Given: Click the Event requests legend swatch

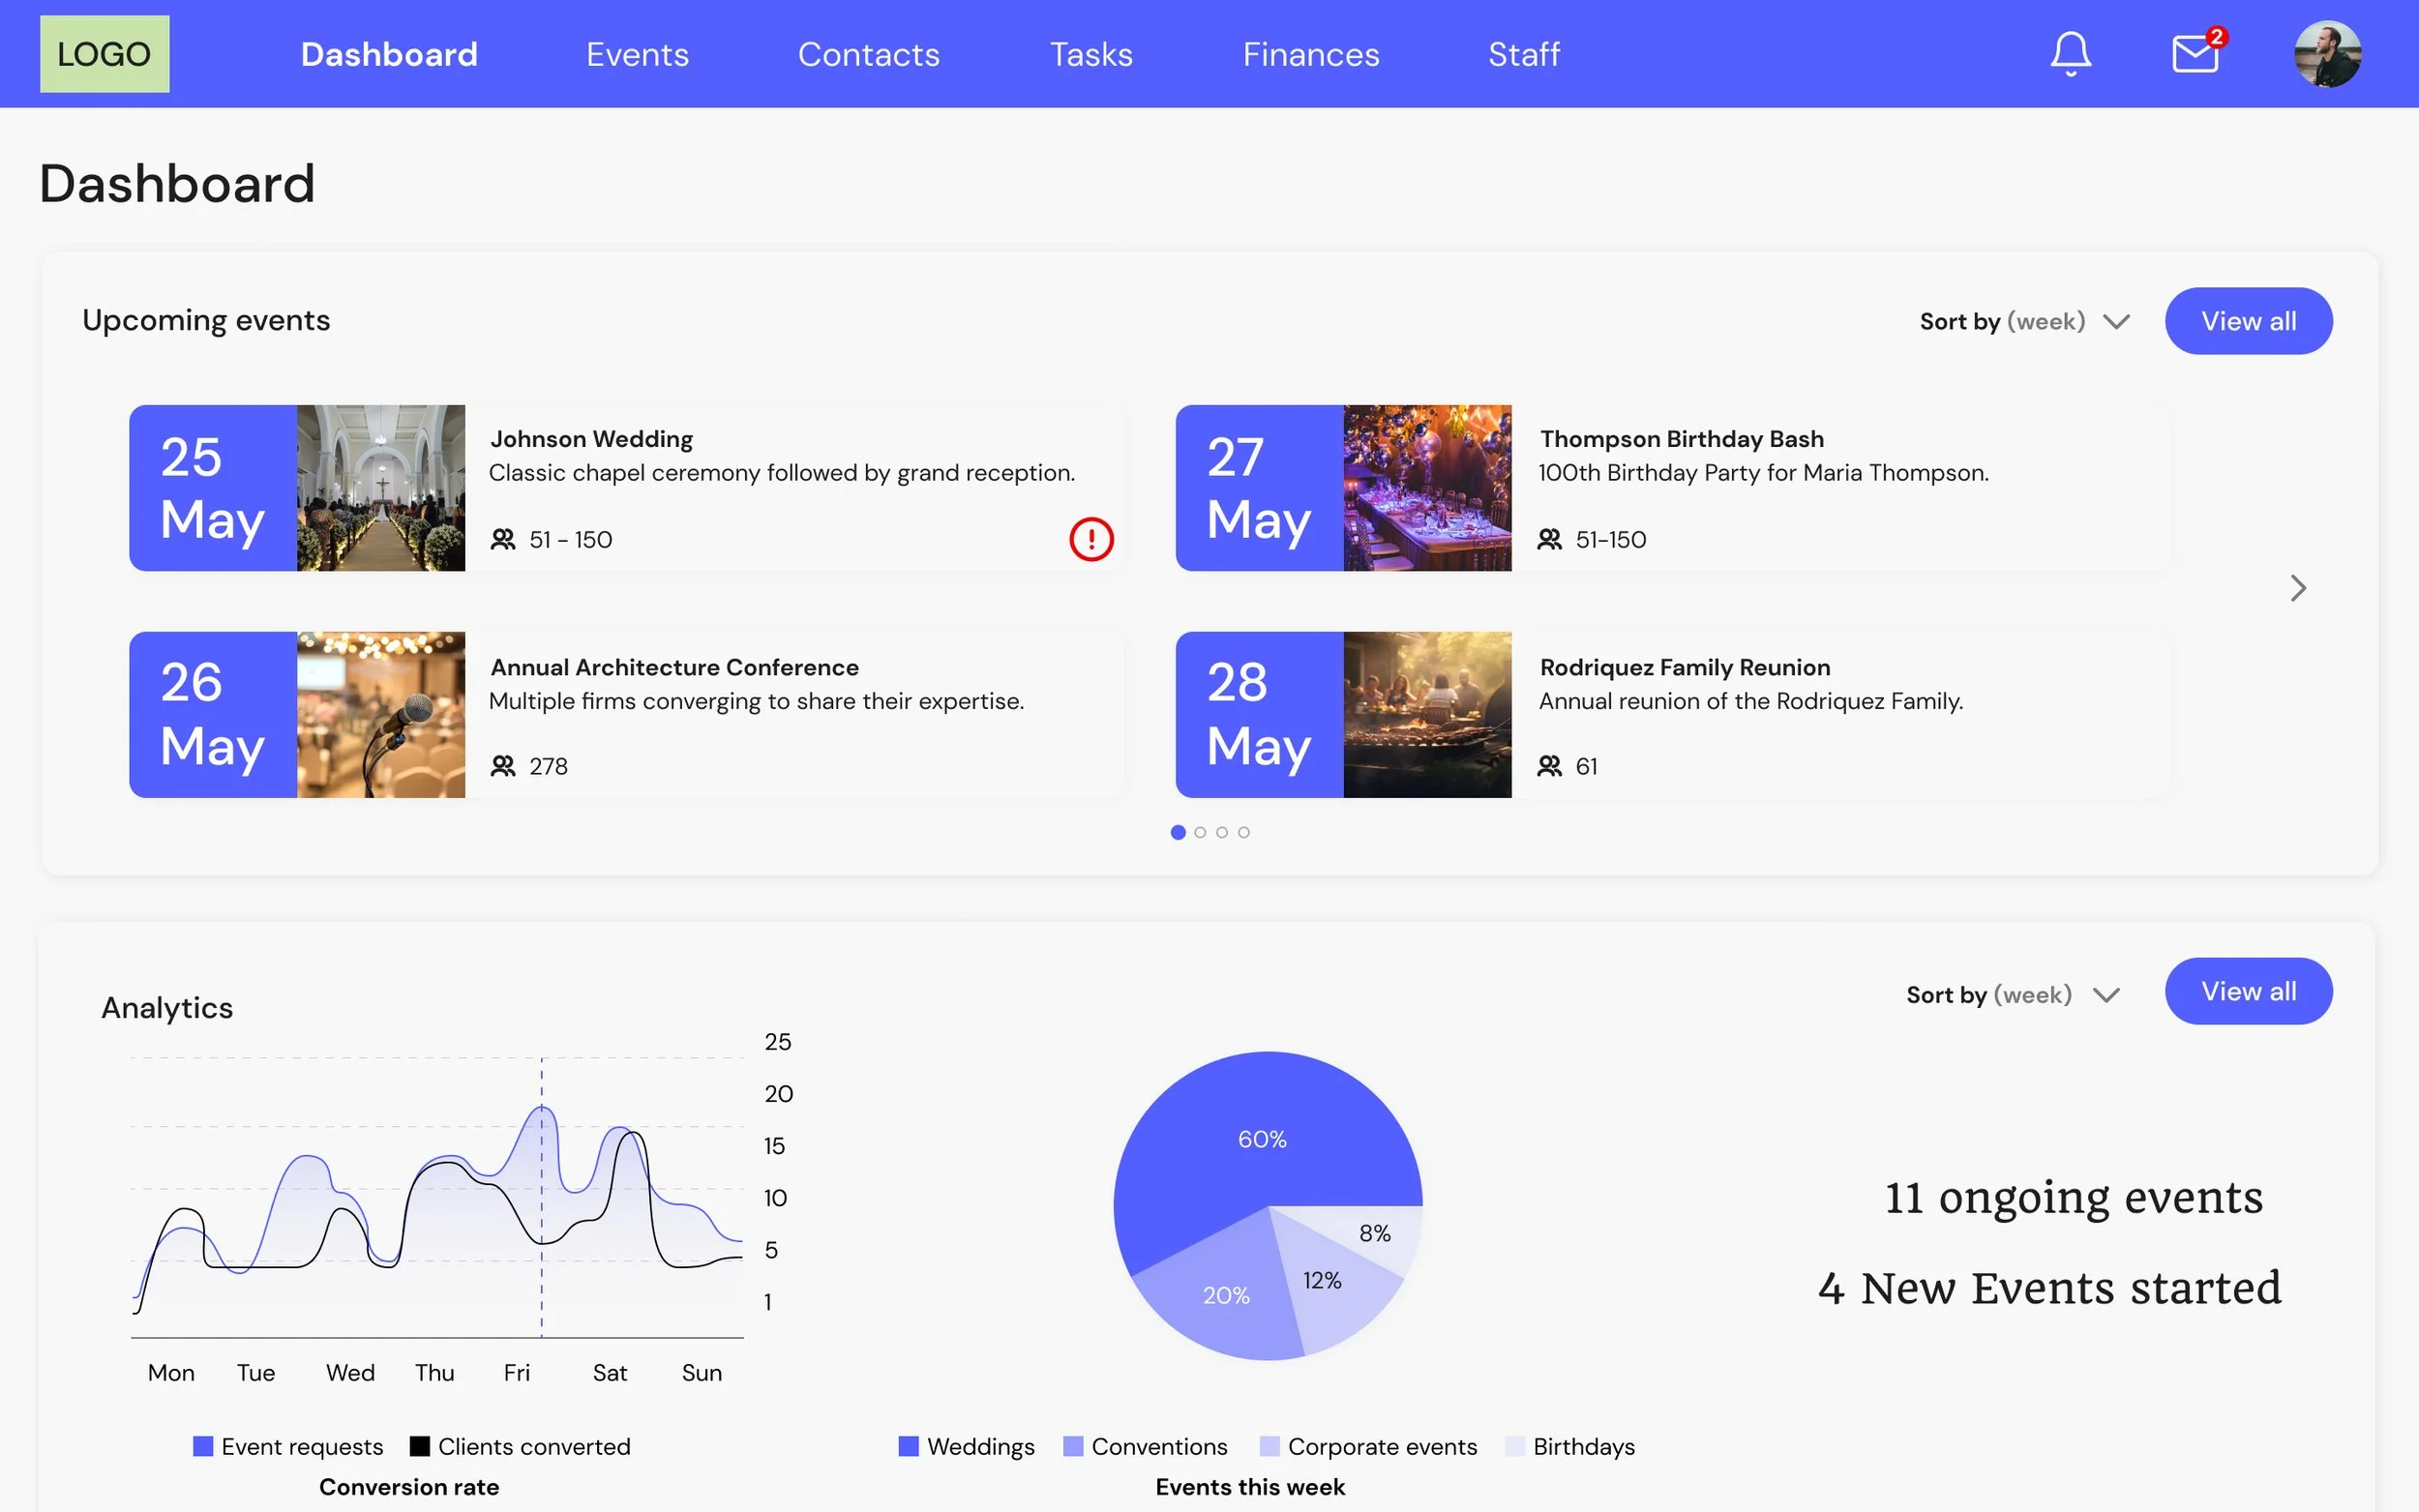Looking at the screenshot, I should [203, 1446].
